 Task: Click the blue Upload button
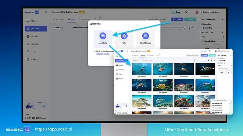(x=177, y=19)
